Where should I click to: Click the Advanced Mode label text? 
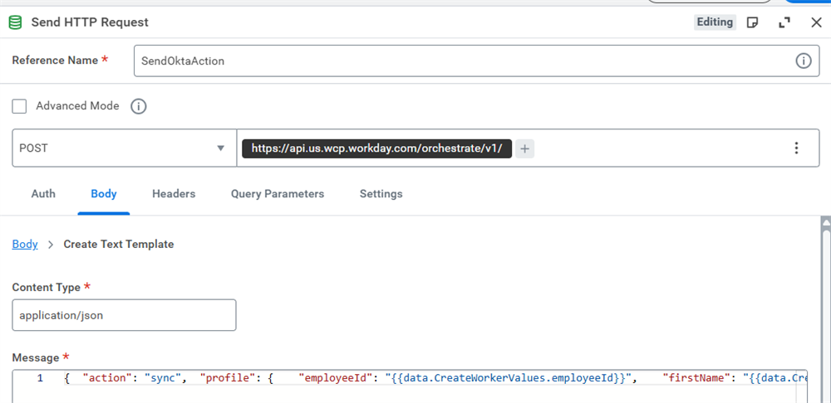click(77, 106)
